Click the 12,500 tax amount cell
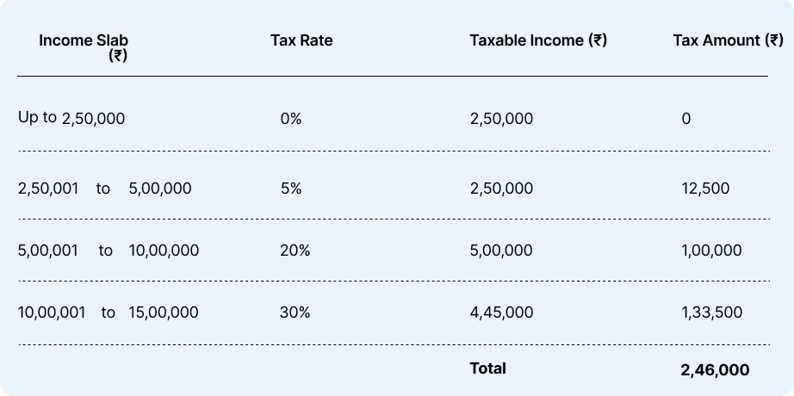This screenshot has height=396, width=794. (x=705, y=189)
